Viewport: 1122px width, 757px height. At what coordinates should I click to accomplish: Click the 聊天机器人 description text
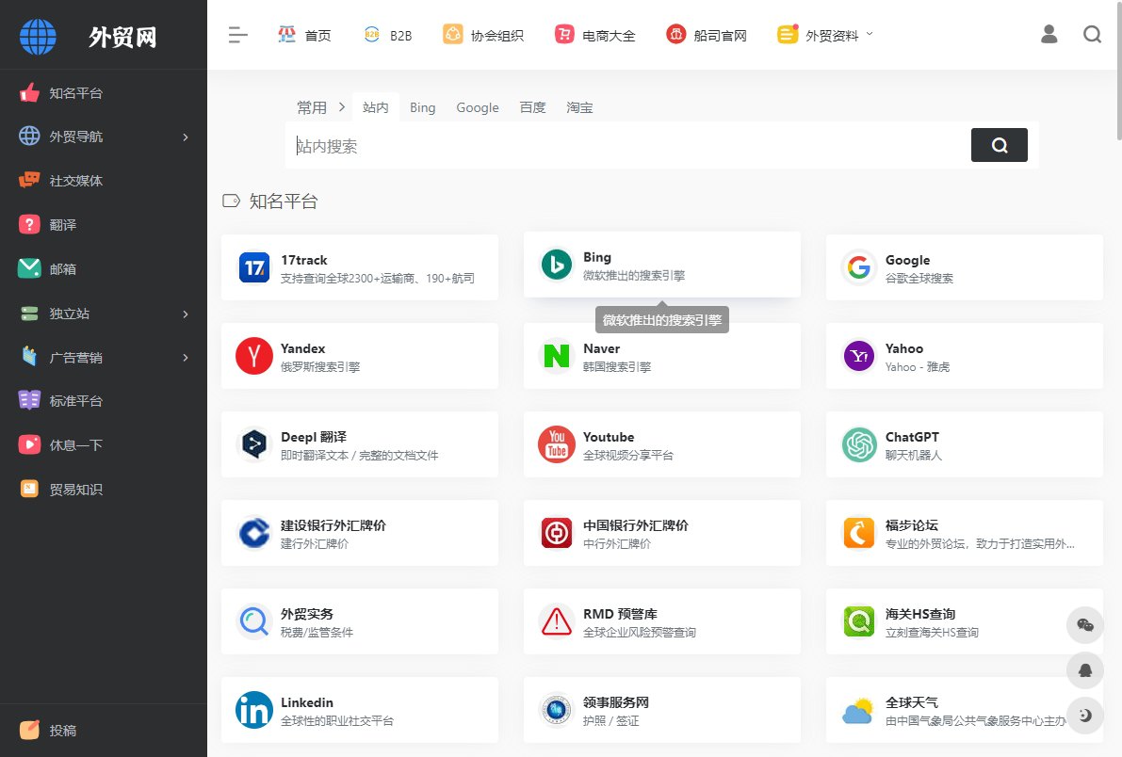point(913,455)
